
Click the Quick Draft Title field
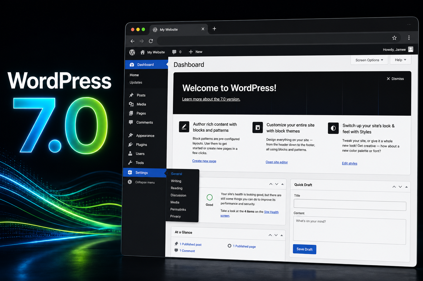click(350, 205)
